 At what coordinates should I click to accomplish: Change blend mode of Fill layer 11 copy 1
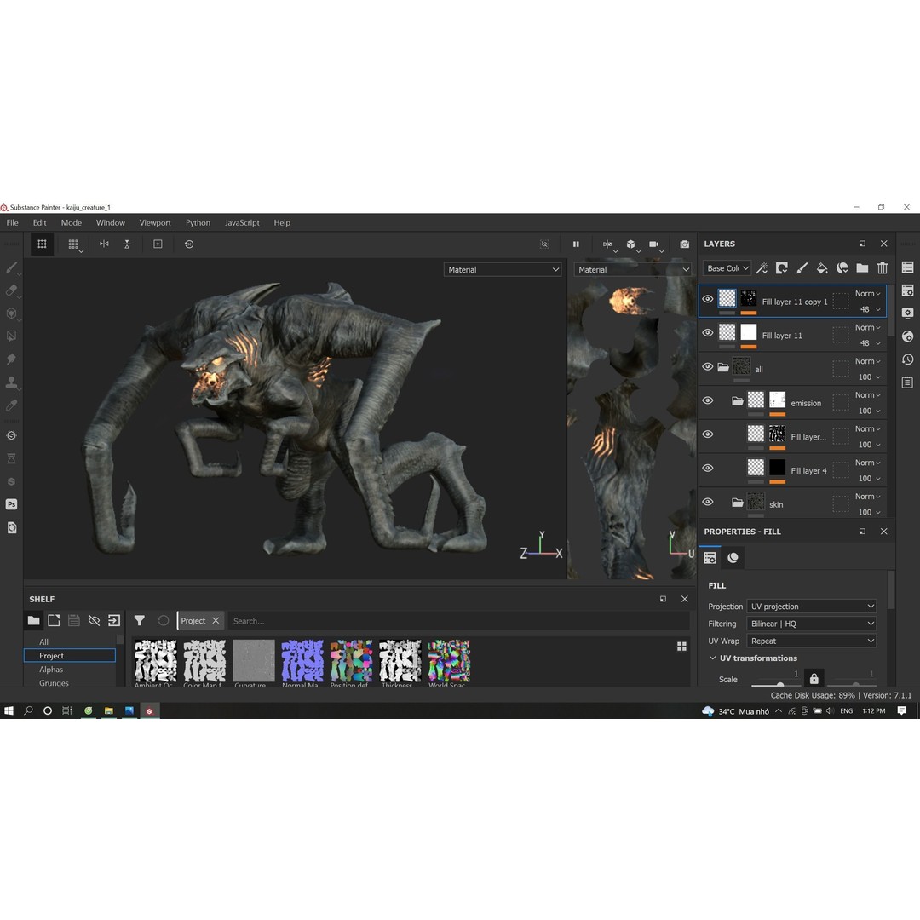click(868, 294)
